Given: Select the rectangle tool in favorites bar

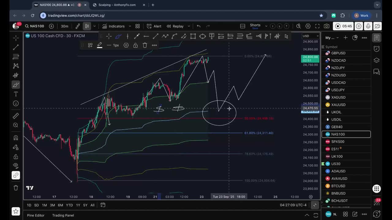Looking at the screenshot, I should (x=193, y=36).
